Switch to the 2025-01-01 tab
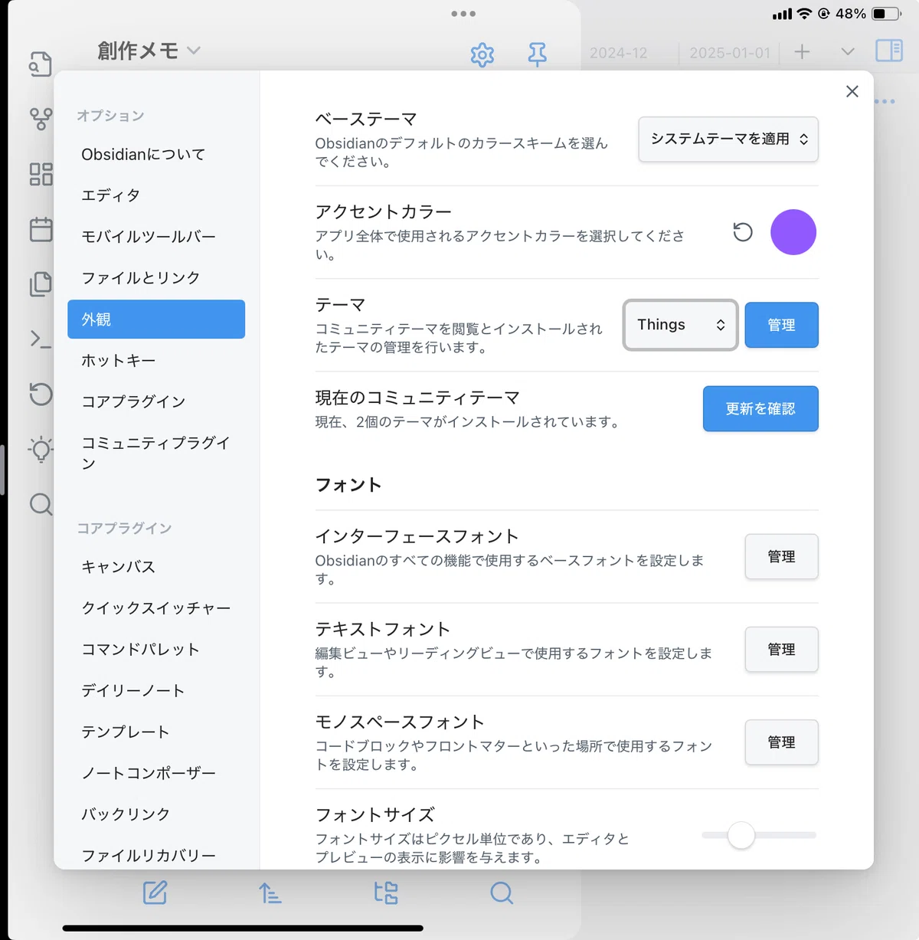 coord(730,53)
